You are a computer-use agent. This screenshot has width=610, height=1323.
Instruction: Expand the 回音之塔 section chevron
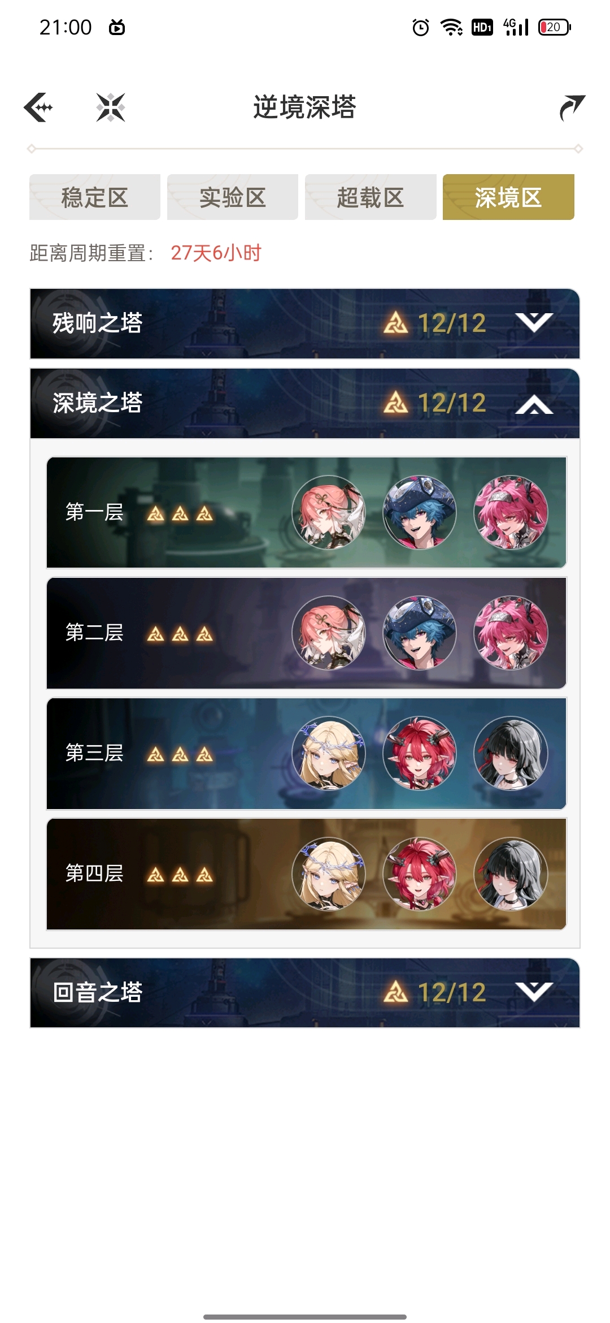click(534, 992)
